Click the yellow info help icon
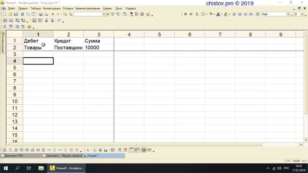 pyautogui.click(x=148, y=14)
